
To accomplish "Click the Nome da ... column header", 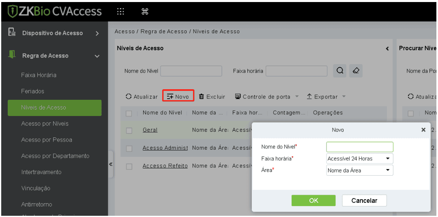I will (x=208, y=113).
